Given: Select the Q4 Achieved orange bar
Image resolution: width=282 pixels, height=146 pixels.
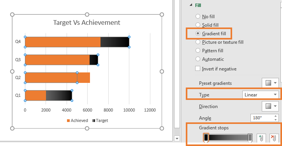Looking at the screenshot, I should (x=63, y=42).
